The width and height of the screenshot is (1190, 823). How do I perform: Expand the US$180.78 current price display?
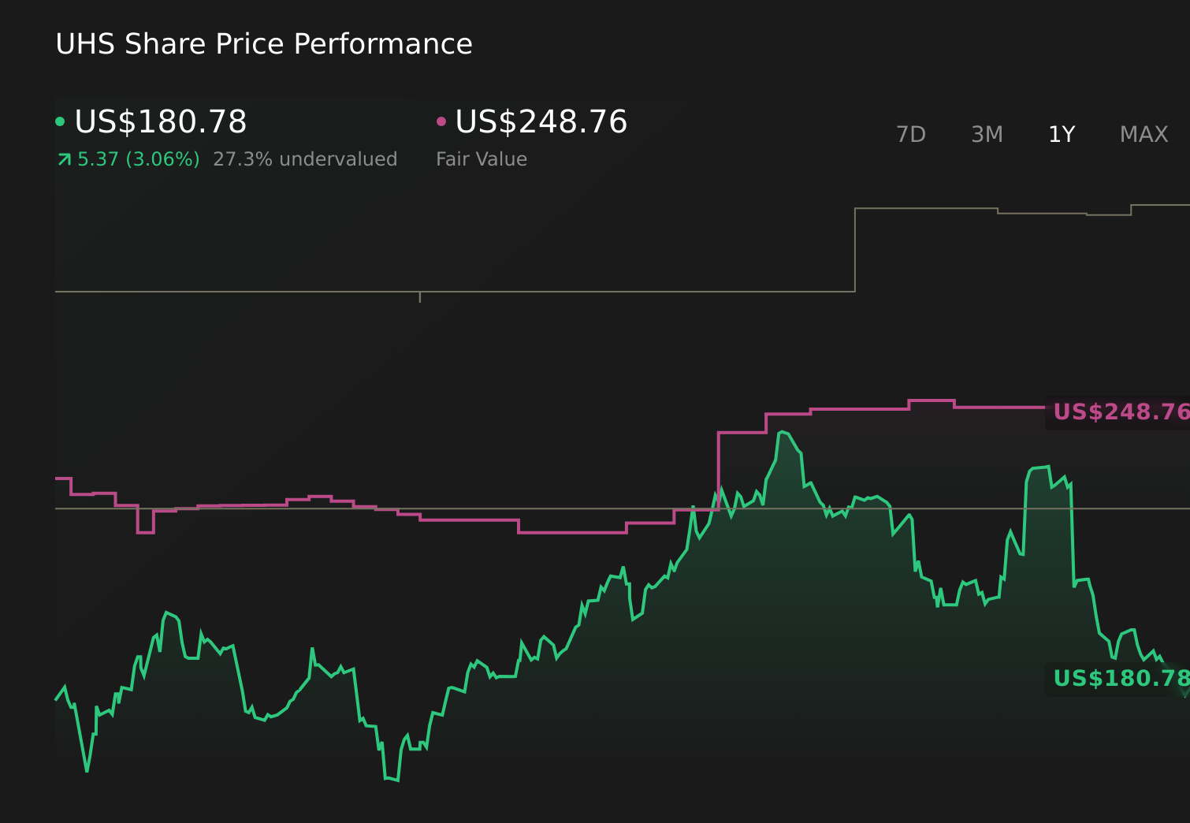click(x=160, y=121)
